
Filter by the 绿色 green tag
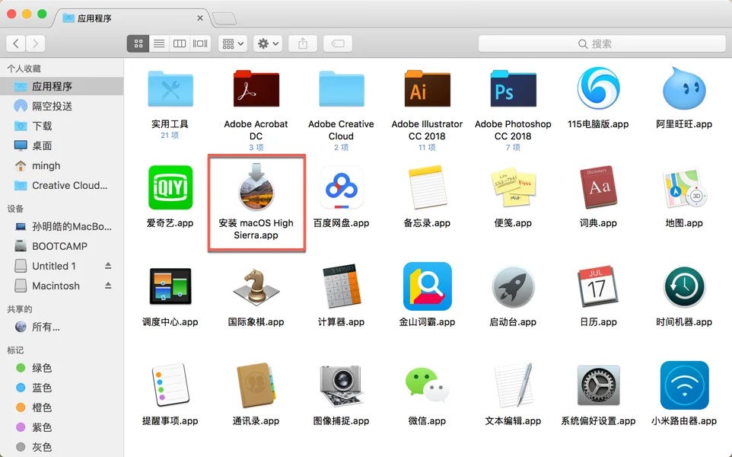coord(62,368)
